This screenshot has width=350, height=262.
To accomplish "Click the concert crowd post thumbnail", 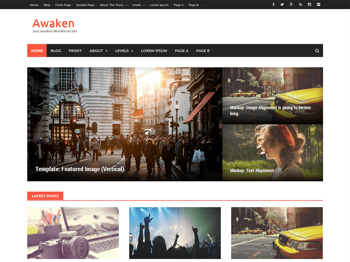I will coord(175,233).
